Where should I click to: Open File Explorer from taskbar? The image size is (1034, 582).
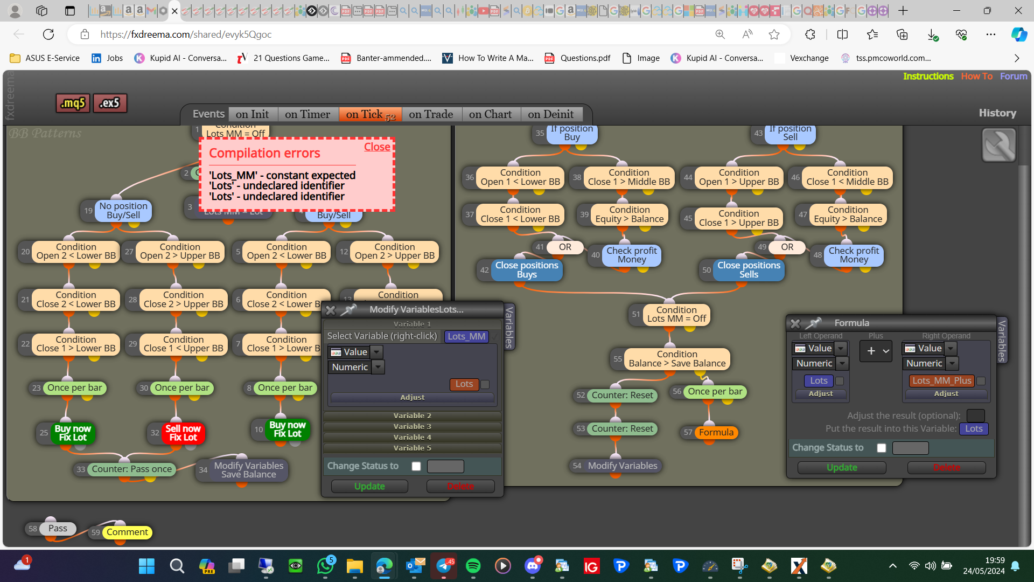pyautogui.click(x=354, y=566)
